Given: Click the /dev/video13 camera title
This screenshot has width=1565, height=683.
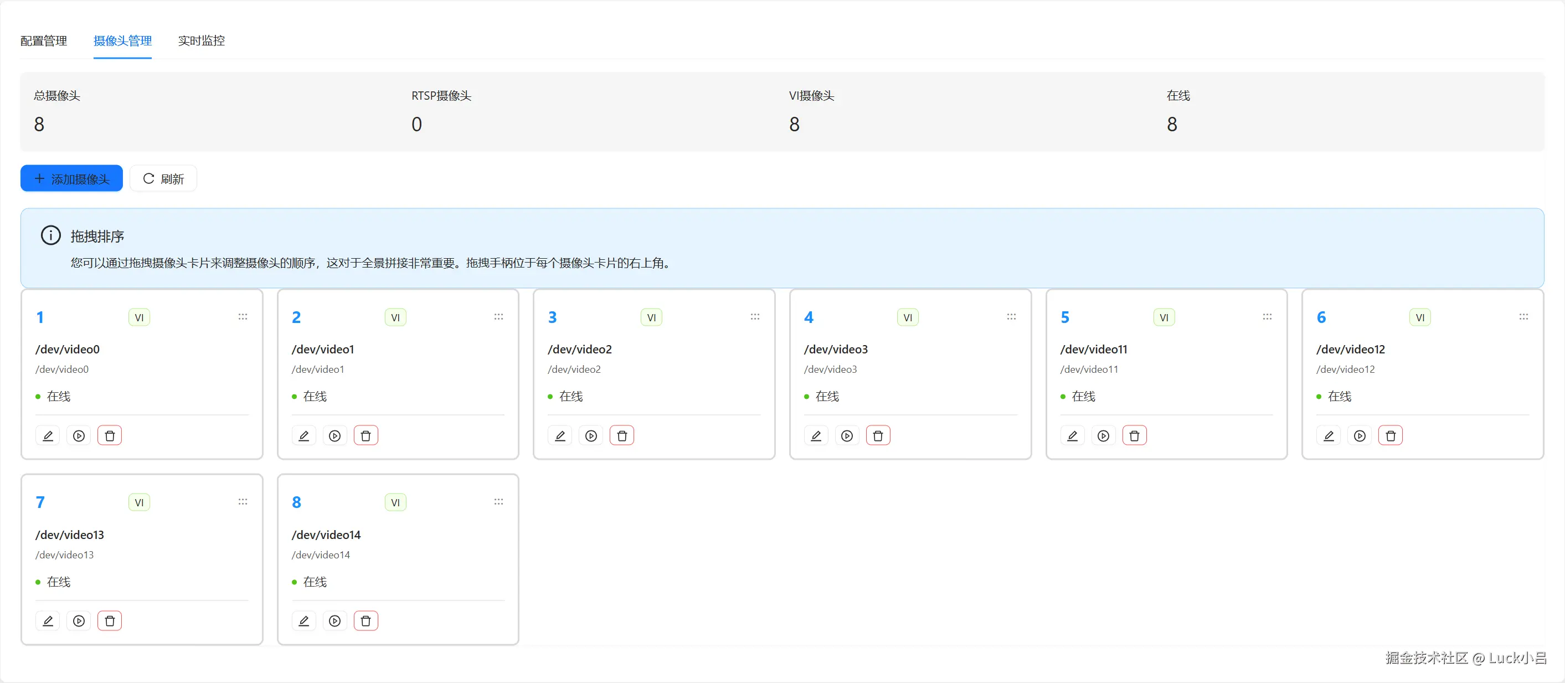Looking at the screenshot, I should 70,534.
